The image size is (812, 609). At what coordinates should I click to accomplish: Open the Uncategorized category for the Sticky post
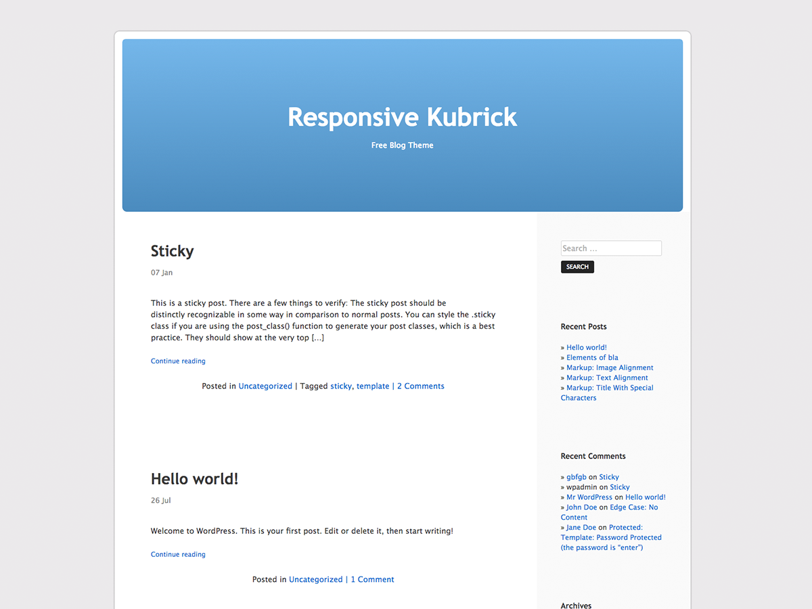pos(265,386)
